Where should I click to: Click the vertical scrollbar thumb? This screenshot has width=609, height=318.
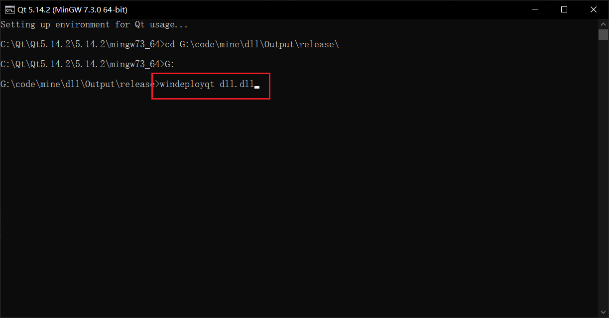604,34
